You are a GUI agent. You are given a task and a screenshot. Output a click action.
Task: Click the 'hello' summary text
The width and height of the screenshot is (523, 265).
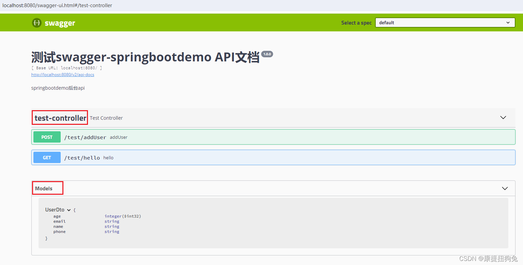108,158
